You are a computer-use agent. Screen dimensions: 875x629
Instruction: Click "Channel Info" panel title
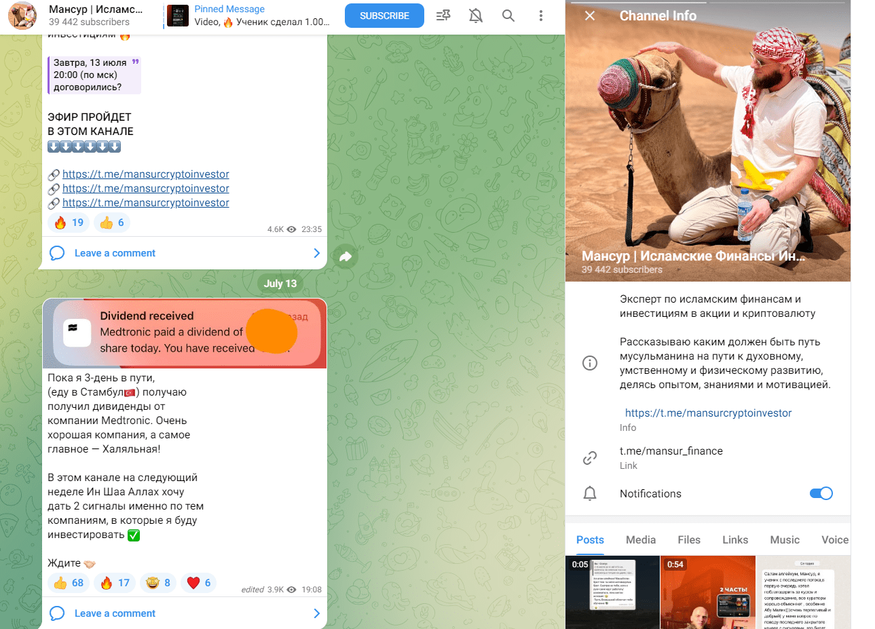pyautogui.click(x=658, y=16)
